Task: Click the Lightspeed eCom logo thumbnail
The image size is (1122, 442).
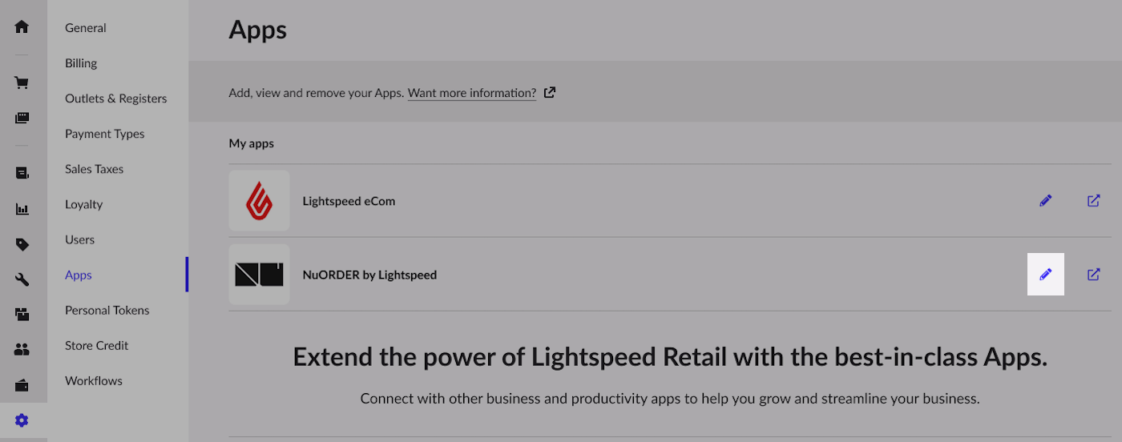Action: (x=259, y=201)
